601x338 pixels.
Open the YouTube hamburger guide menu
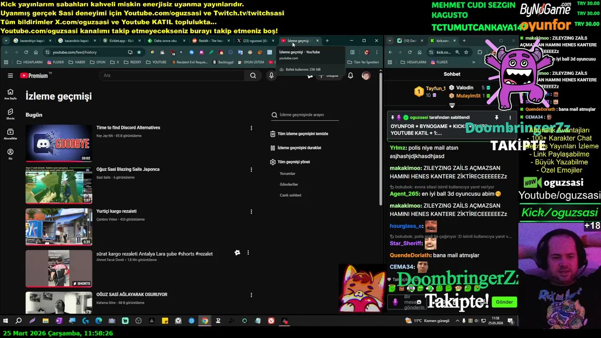[x=10, y=76]
